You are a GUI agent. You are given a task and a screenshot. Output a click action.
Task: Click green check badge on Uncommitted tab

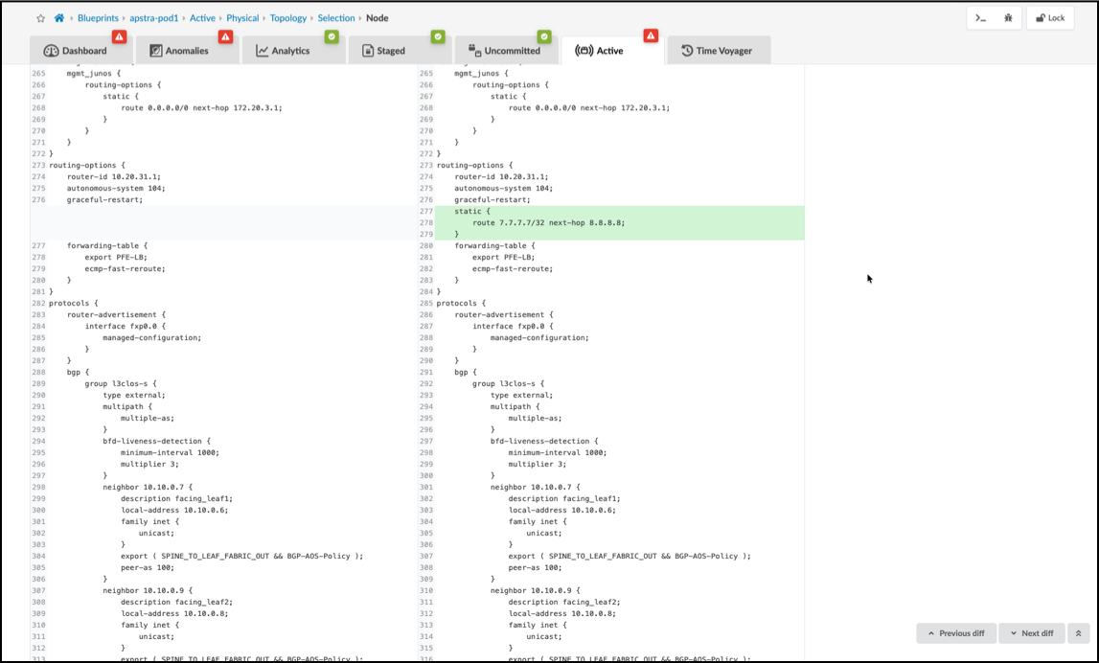pos(544,36)
